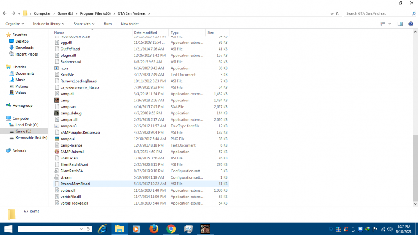
Task: Open the Organize dropdown menu
Action: 15,24
